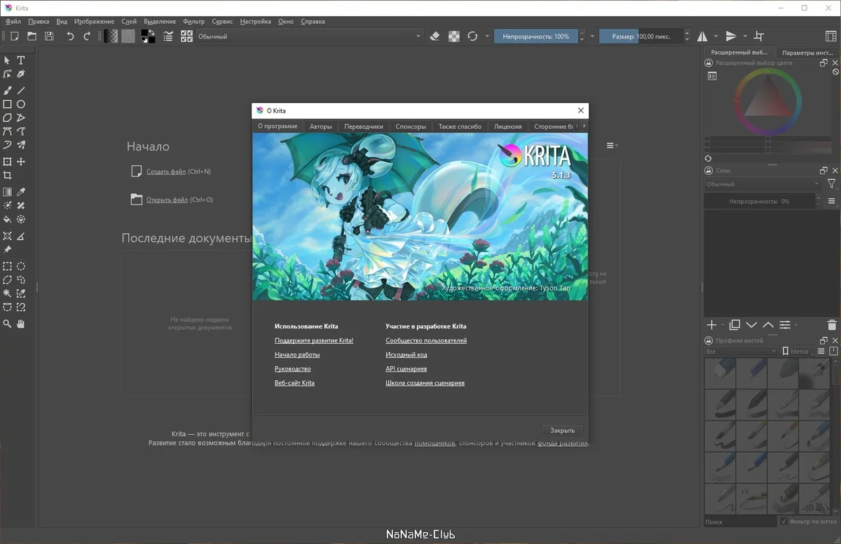
Task: Swap foreground and background colors
Action: point(153,32)
